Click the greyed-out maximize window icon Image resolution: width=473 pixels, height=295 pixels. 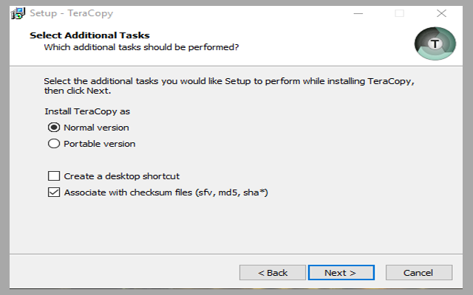tap(400, 13)
